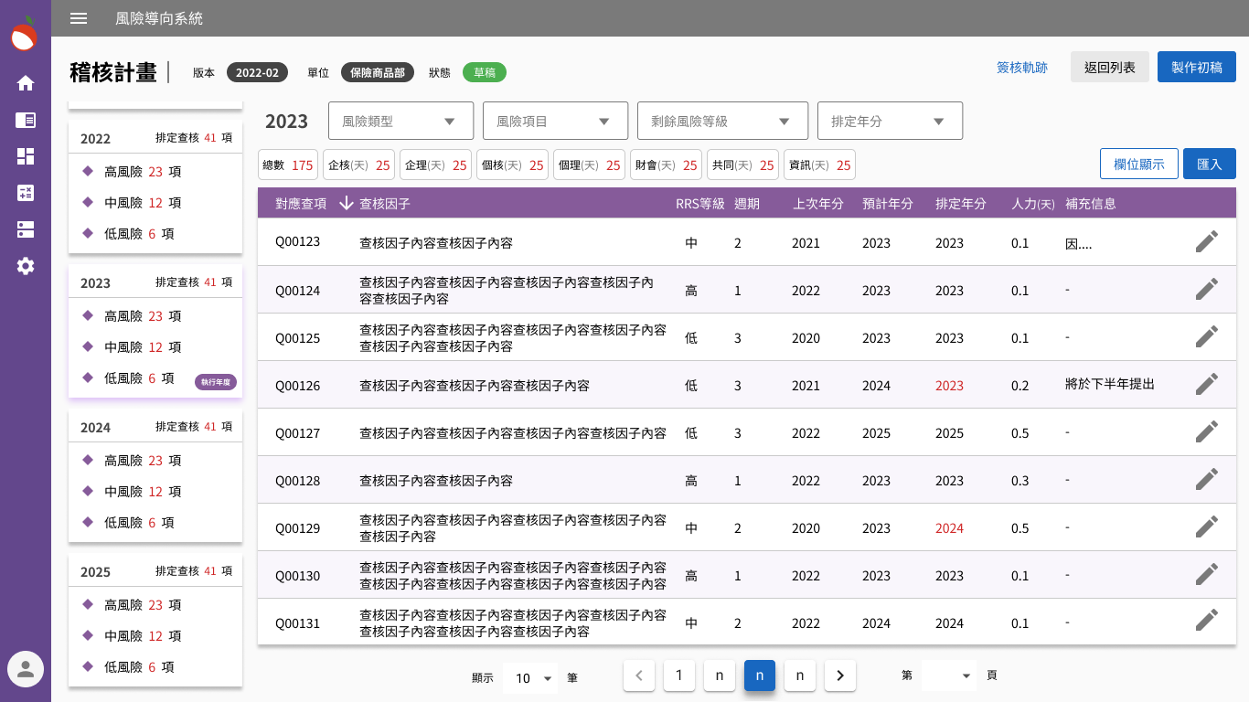Go to Home via sidebar icon
The width and height of the screenshot is (1249, 702).
click(26, 83)
